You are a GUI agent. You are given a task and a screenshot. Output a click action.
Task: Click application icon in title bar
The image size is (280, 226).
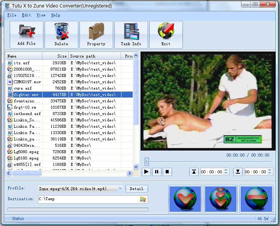[7, 6]
